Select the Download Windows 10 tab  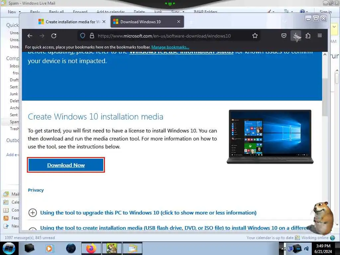[147, 22]
